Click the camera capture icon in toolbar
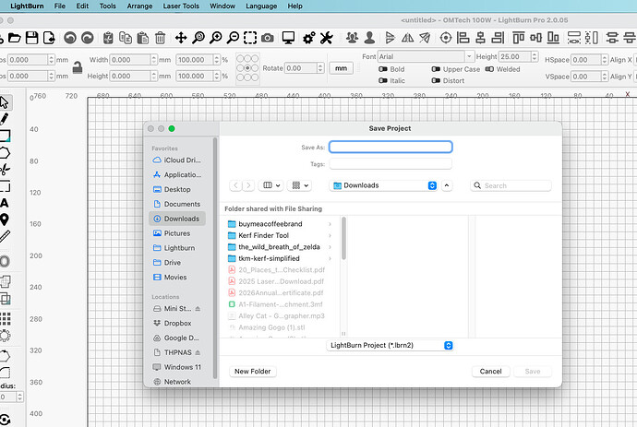Image resolution: width=637 pixels, height=427 pixels. (x=267, y=38)
